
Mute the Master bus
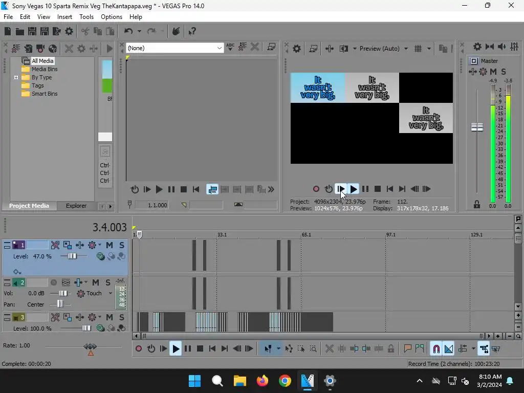(493, 72)
